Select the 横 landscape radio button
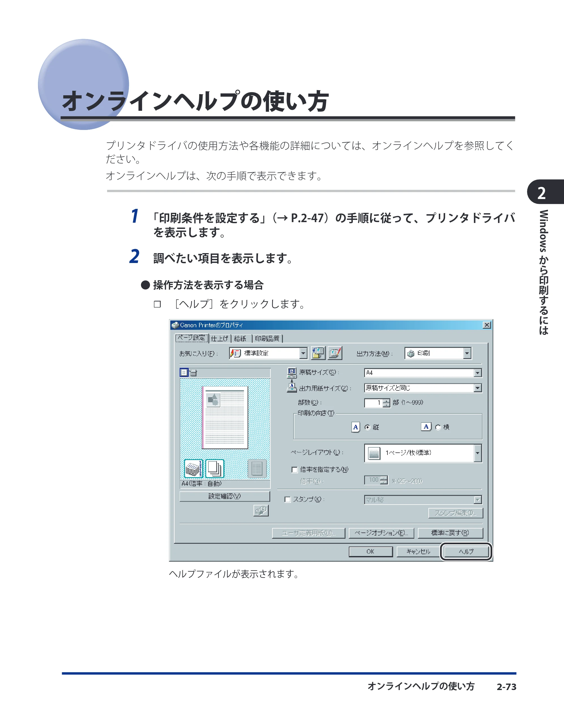Screen dimensions: 564x725 click(438, 427)
